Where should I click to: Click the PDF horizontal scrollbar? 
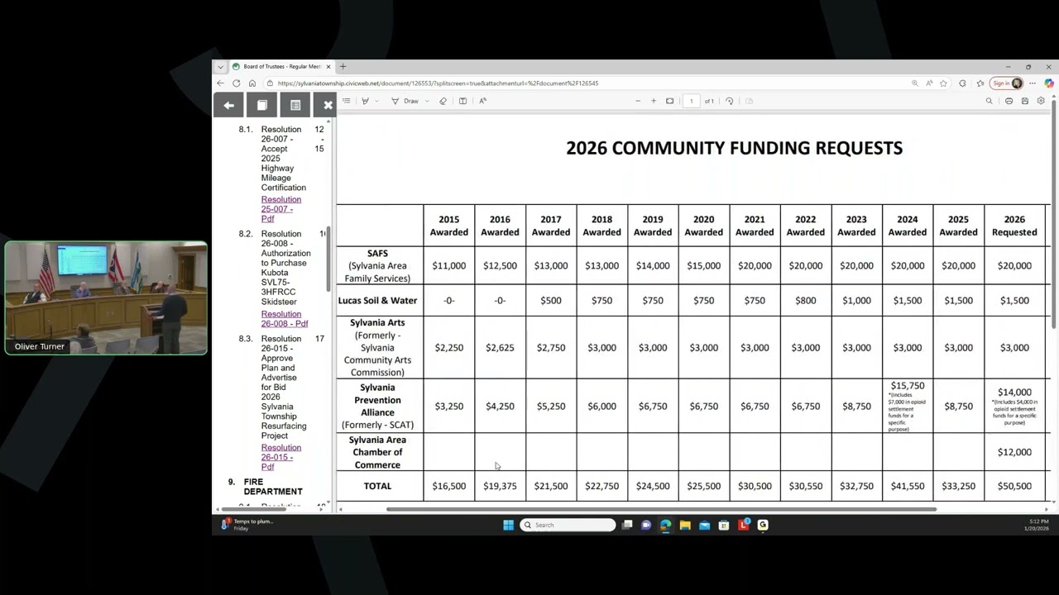pos(661,509)
